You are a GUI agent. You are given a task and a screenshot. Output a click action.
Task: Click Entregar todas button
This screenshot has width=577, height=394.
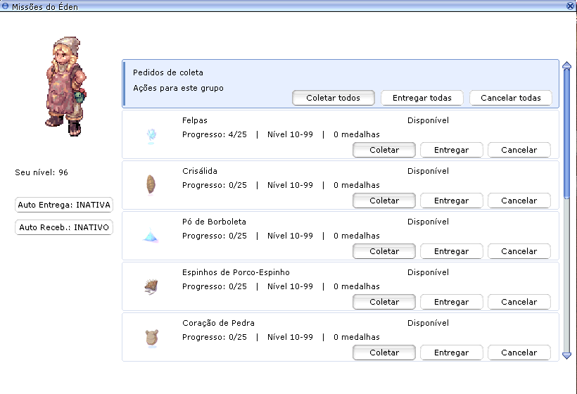[x=422, y=98]
